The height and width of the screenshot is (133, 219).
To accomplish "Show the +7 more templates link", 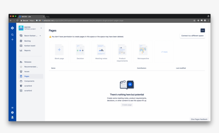I will [x=164, y=52].
